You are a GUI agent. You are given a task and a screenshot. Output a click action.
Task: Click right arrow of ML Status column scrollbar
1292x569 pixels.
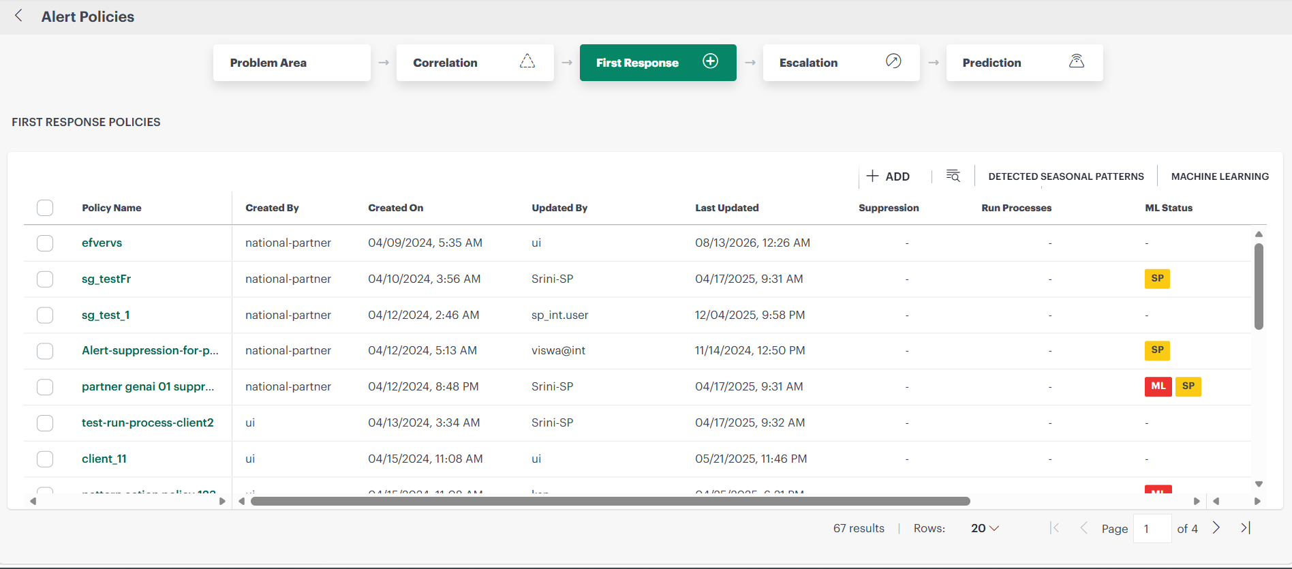tap(1257, 501)
